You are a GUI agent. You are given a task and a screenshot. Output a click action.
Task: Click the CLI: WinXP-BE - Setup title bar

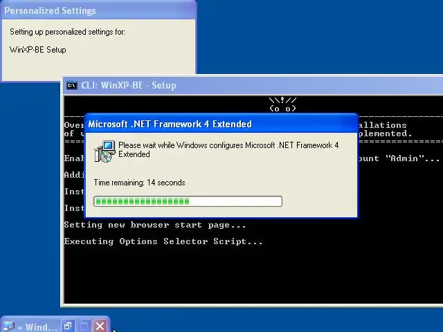click(x=253, y=85)
